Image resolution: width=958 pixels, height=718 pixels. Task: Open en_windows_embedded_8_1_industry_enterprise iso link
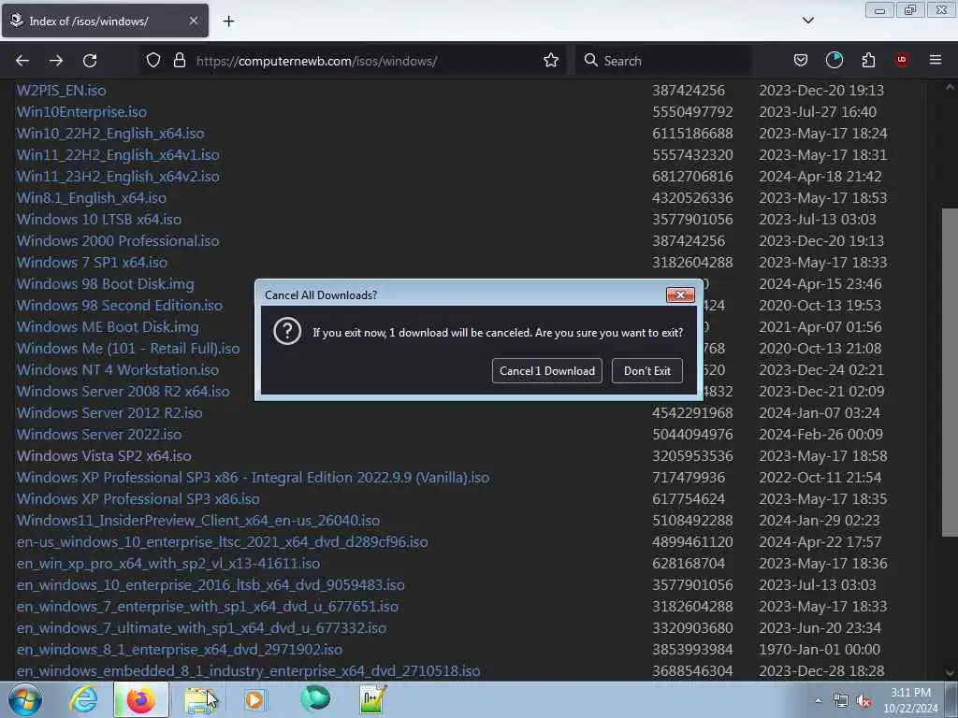[248, 671]
